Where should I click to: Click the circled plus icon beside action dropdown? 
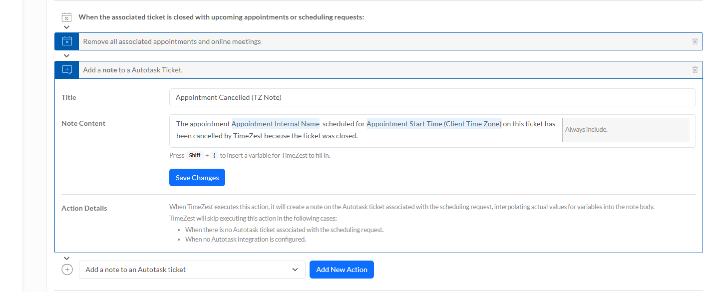click(67, 270)
